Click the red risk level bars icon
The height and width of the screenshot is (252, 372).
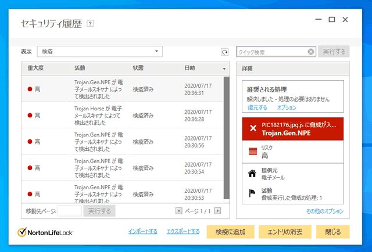[x=253, y=151]
